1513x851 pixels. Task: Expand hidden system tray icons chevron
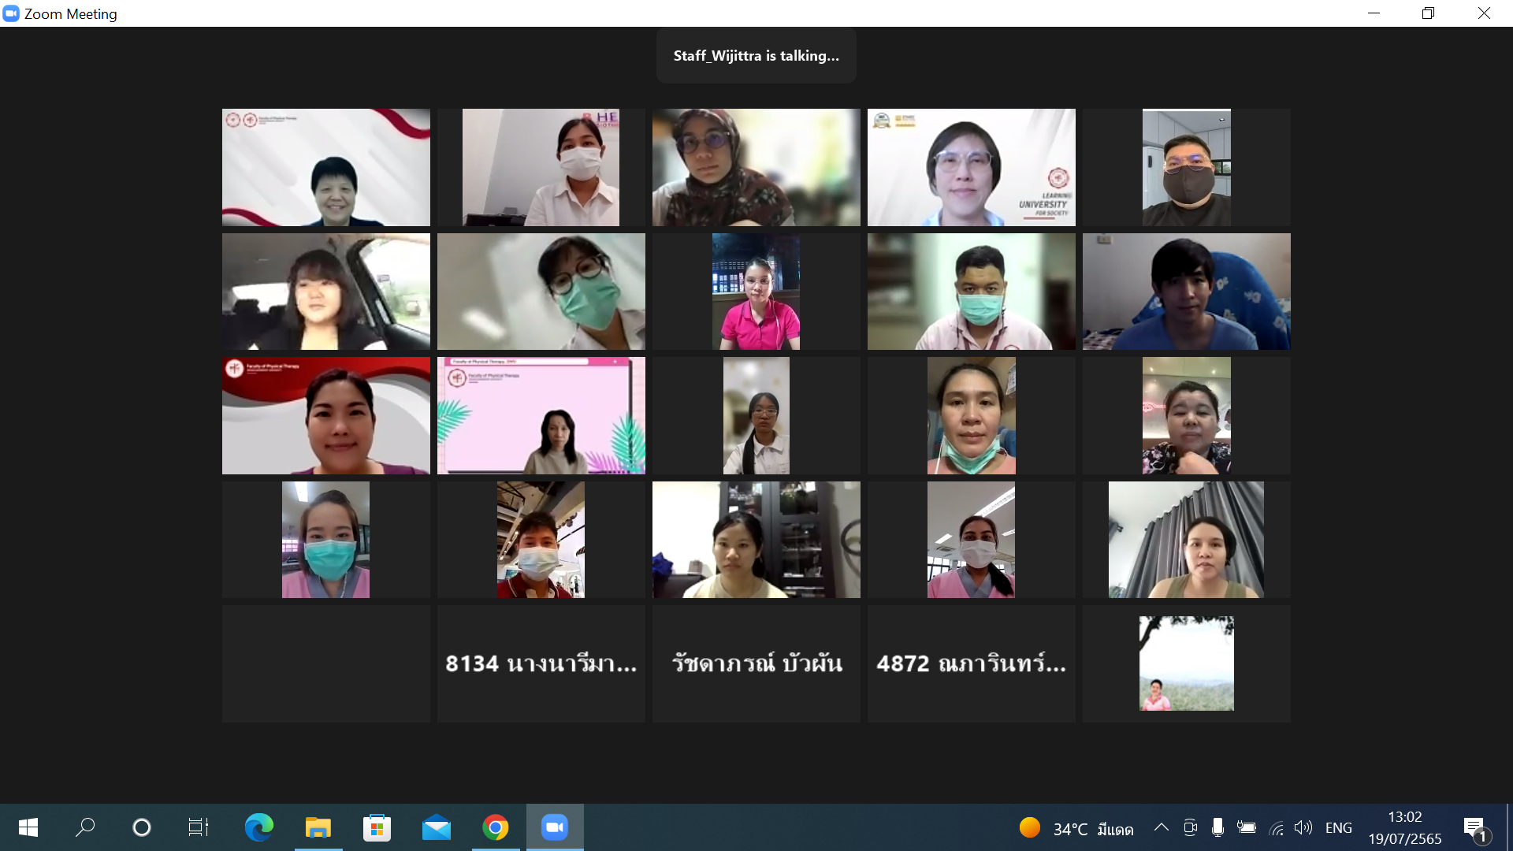pyautogui.click(x=1161, y=827)
